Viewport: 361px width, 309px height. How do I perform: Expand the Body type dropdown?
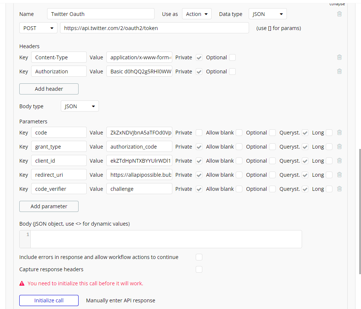[x=80, y=106]
